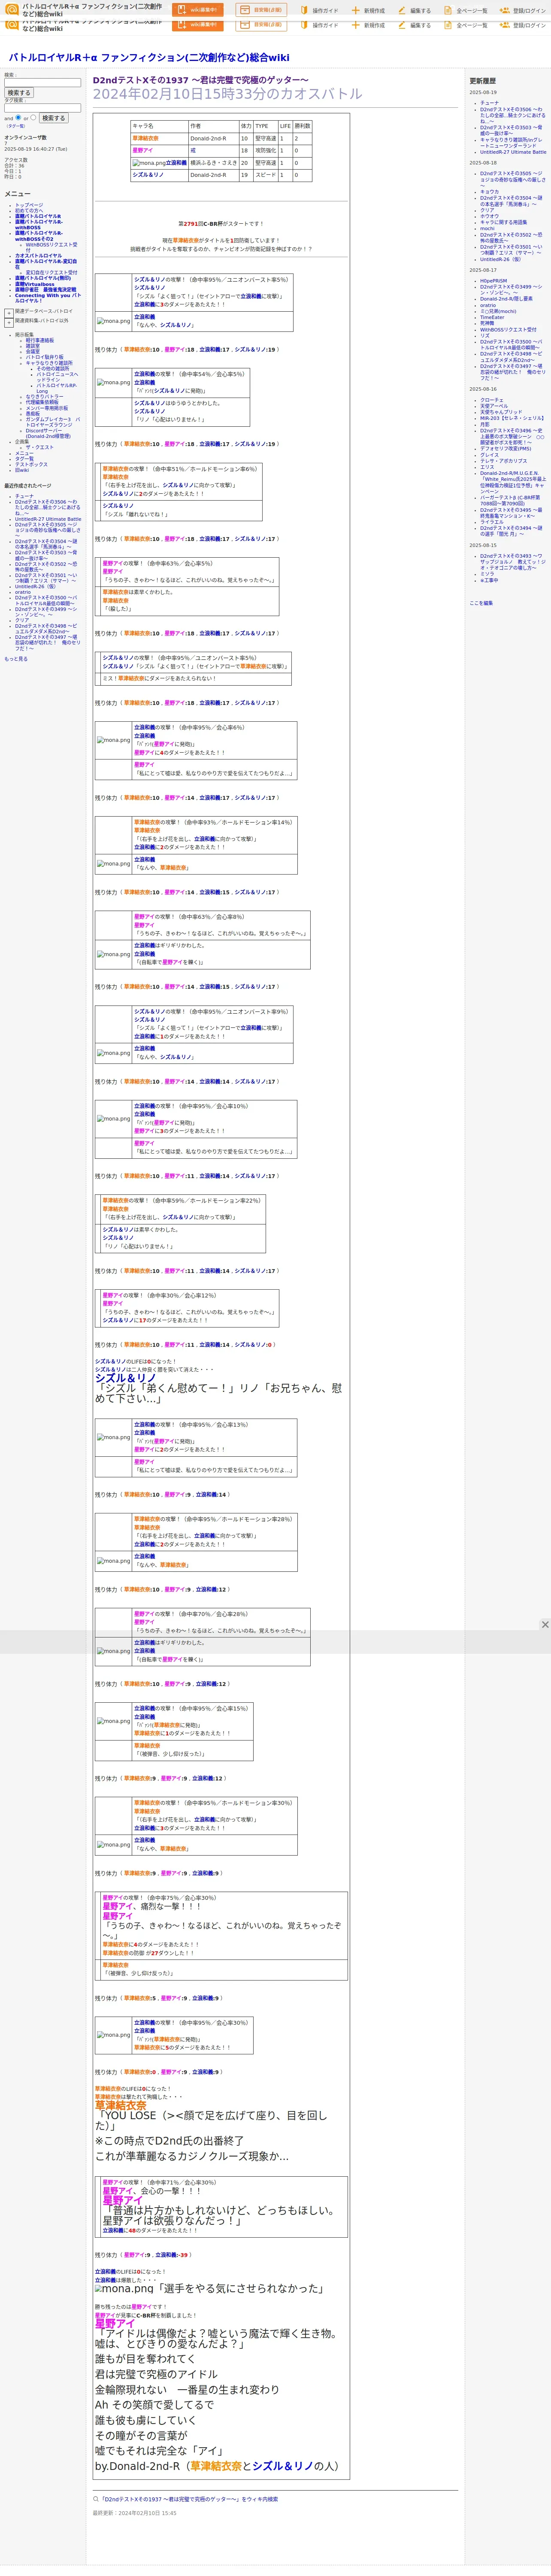Open 星野アイ link in character table

point(143,151)
